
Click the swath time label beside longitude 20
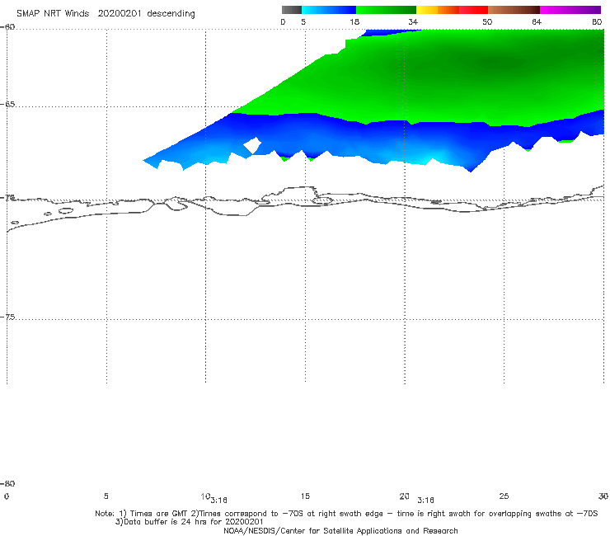tap(425, 501)
